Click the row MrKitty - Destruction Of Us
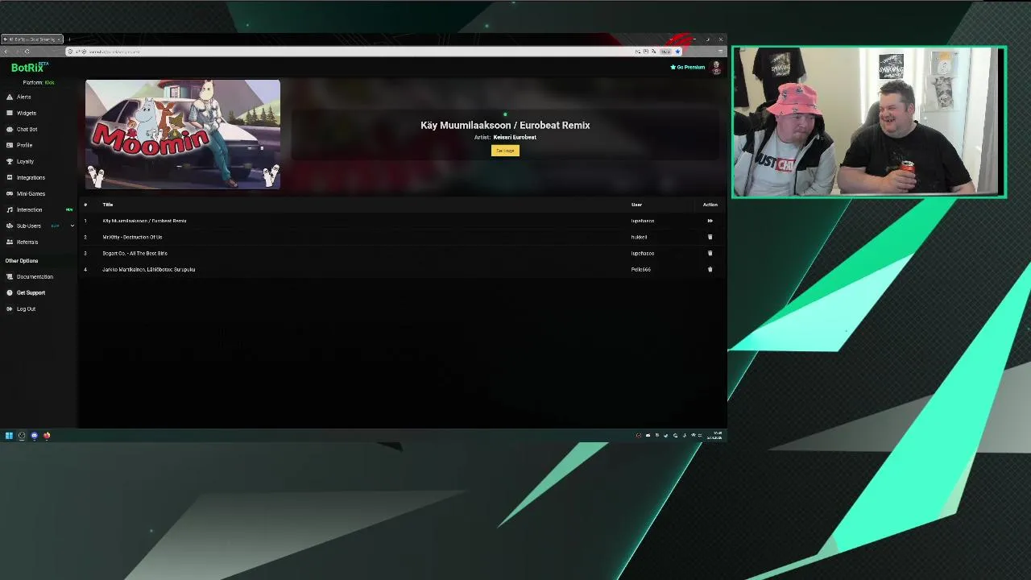Screen dimensions: 1031x580 [x=402, y=237]
